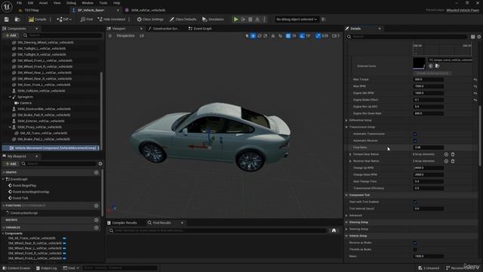Toggle viewport rotation snap angle icon

pyautogui.click(x=302, y=36)
